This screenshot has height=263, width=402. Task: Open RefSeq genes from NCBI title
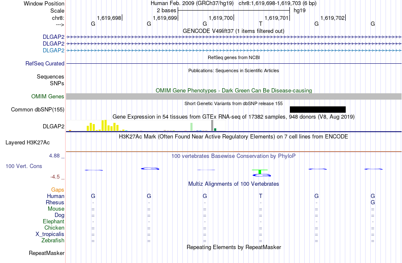[x=234, y=57]
